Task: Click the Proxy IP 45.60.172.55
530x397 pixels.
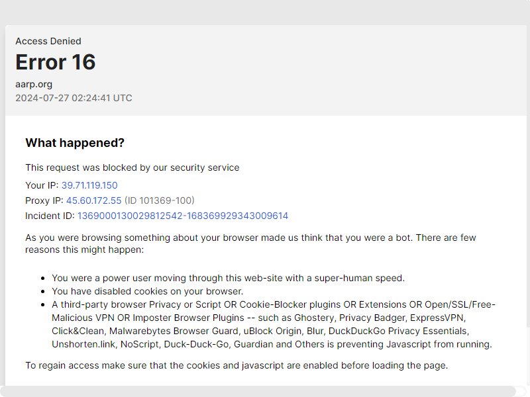Action: coord(93,200)
